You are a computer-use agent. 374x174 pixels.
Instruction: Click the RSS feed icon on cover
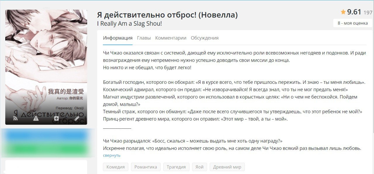15,119
